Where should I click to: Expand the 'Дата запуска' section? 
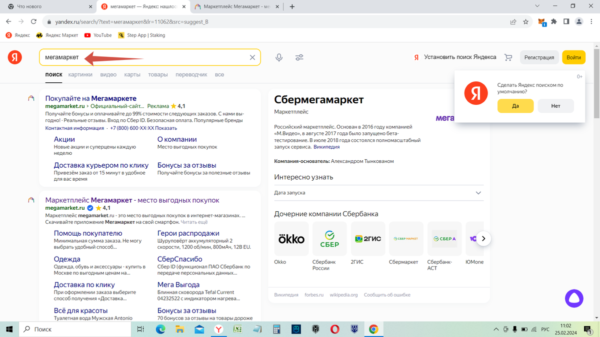tap(379, 193)
